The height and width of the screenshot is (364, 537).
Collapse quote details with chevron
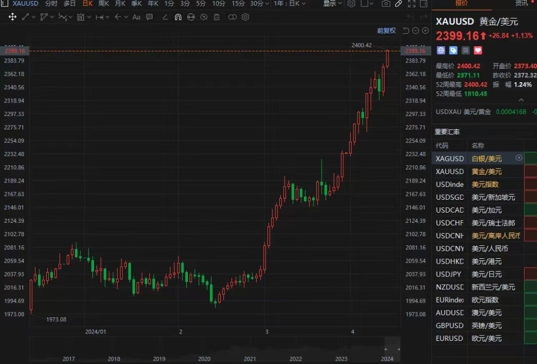[521, 99]
